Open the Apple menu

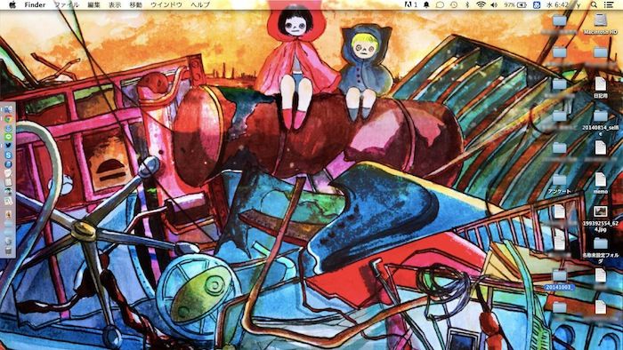click(x=12, y=4)
